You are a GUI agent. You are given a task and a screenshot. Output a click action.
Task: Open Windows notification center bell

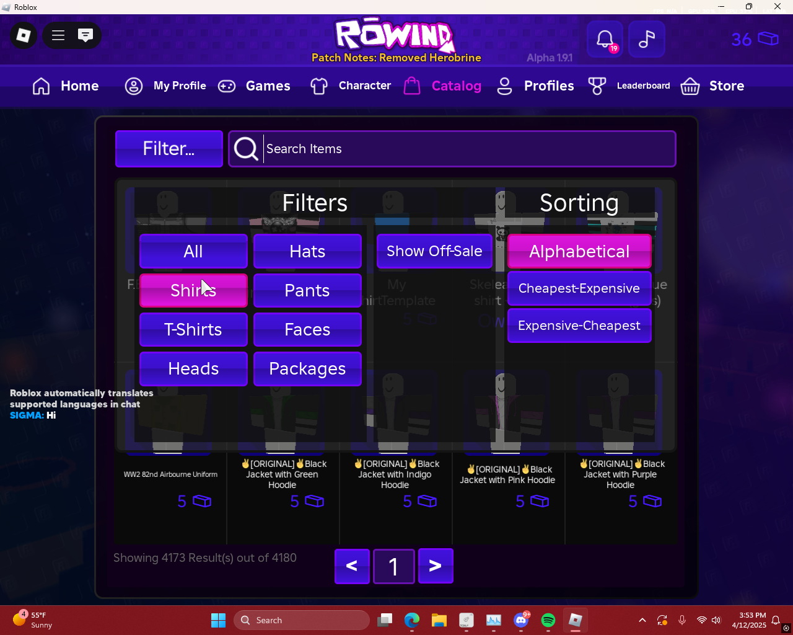tap(776, 620)
